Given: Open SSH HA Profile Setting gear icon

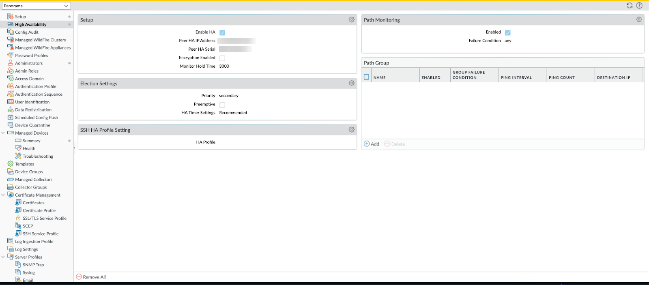Looking at the screenshot, I should (x=352, y=130).
